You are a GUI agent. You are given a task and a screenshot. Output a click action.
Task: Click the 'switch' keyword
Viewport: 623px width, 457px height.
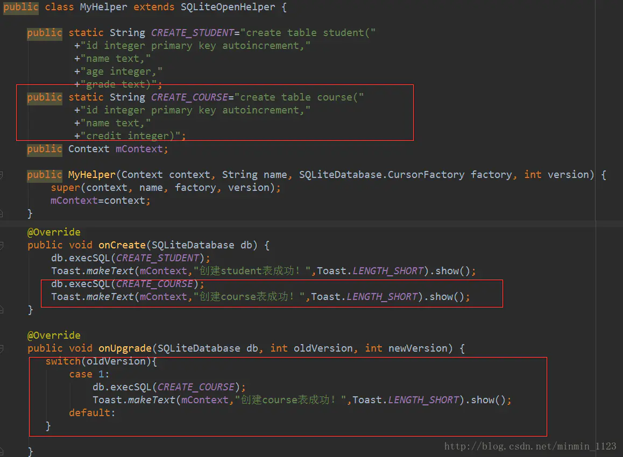point(63,361)
